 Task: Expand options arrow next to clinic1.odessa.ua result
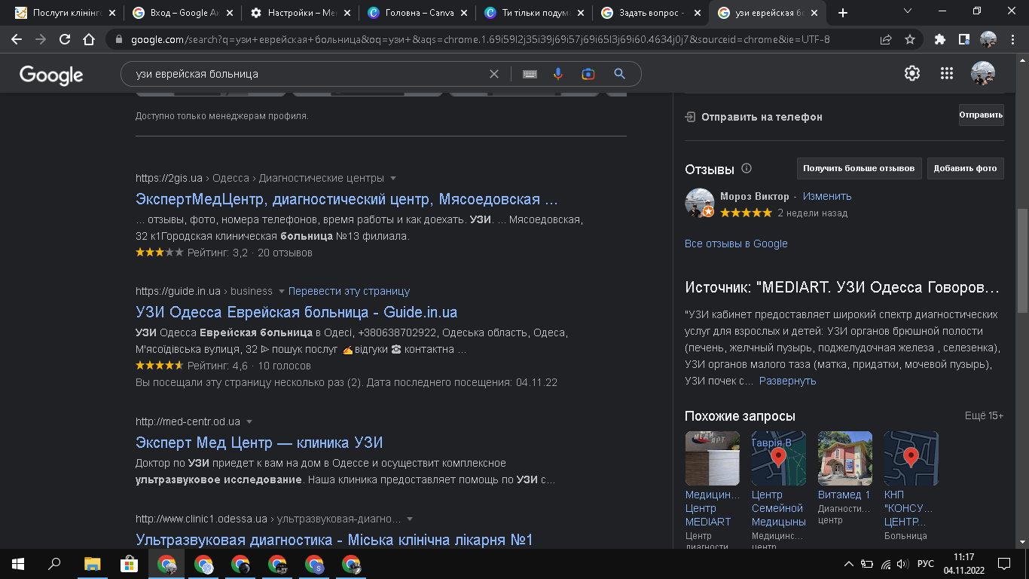tap(410, 519)
